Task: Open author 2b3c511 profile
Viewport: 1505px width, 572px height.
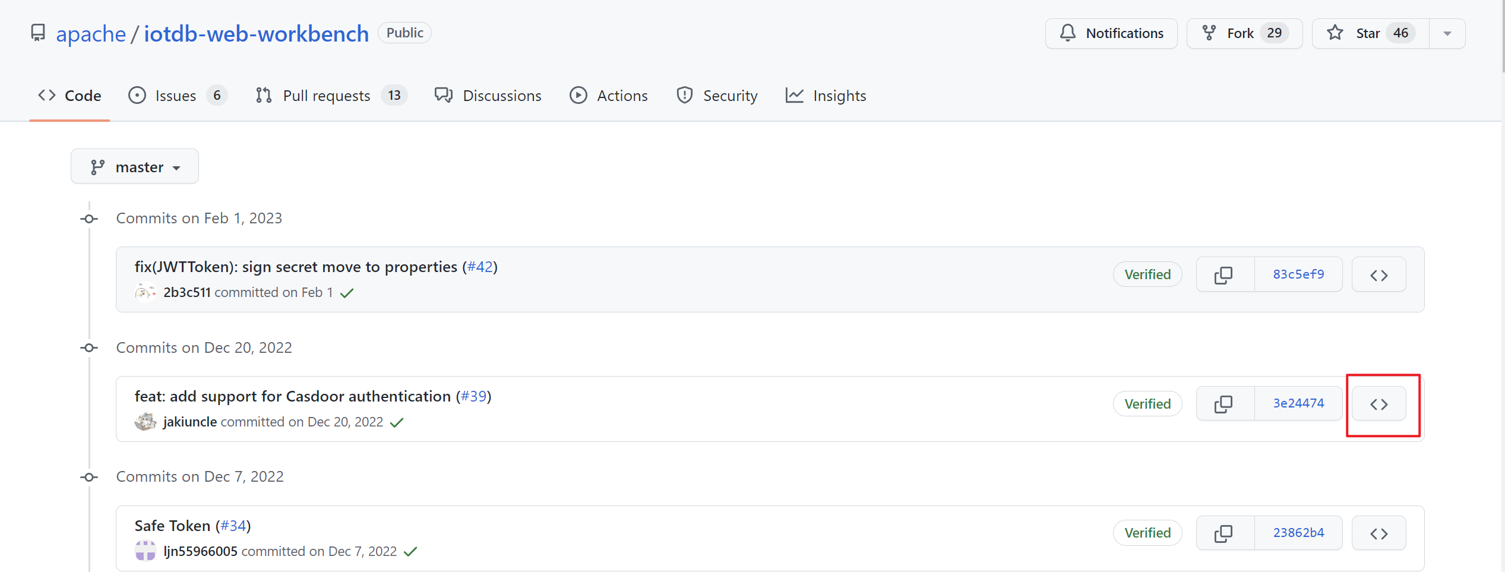Action: tap(187, 293)
